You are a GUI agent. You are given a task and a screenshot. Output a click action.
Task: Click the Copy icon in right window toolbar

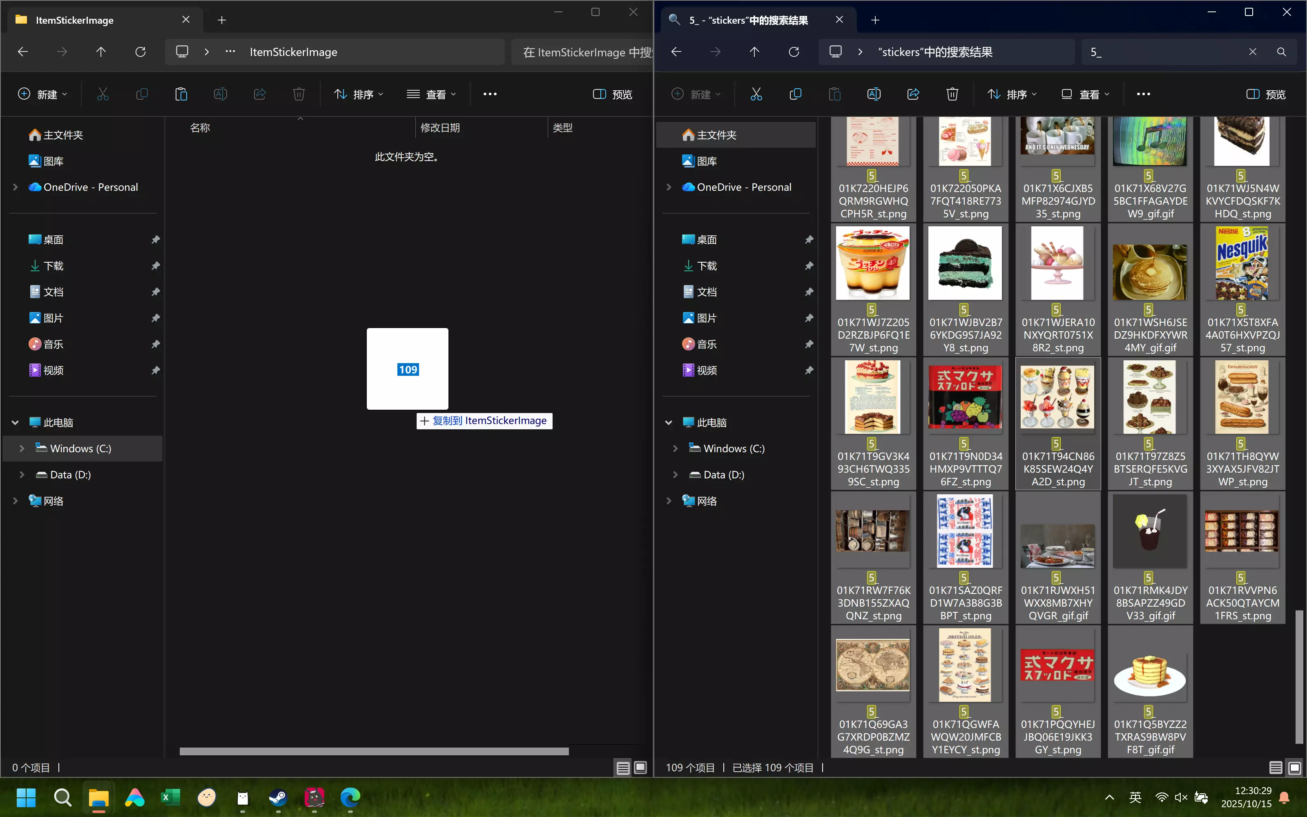796,94
